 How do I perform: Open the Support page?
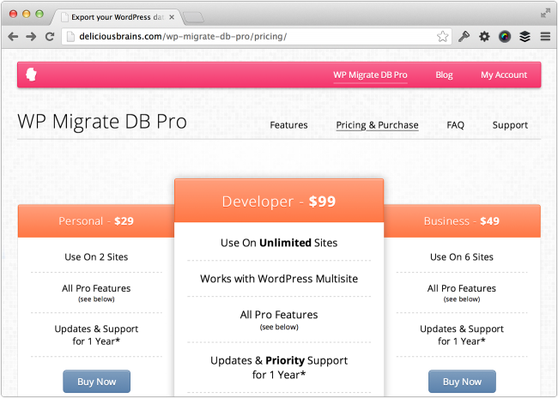[510, 125]
